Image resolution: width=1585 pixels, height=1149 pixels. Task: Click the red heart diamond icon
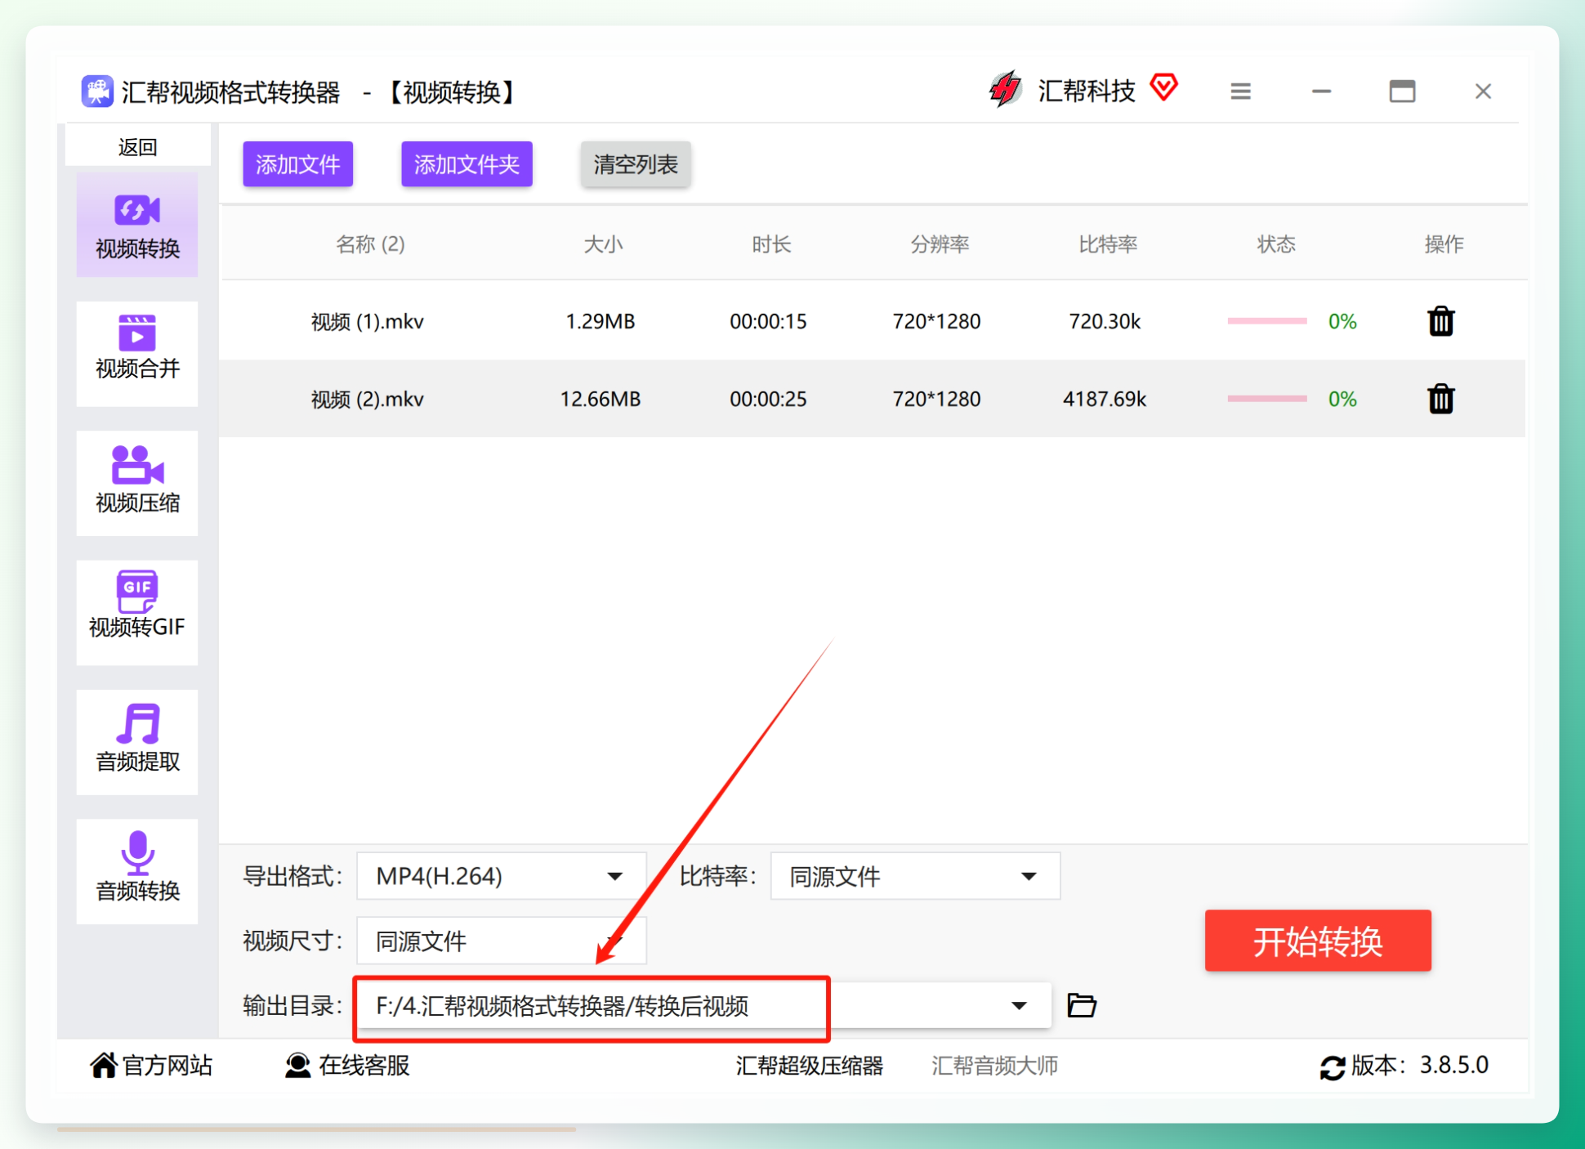[x=1163, y=87]
